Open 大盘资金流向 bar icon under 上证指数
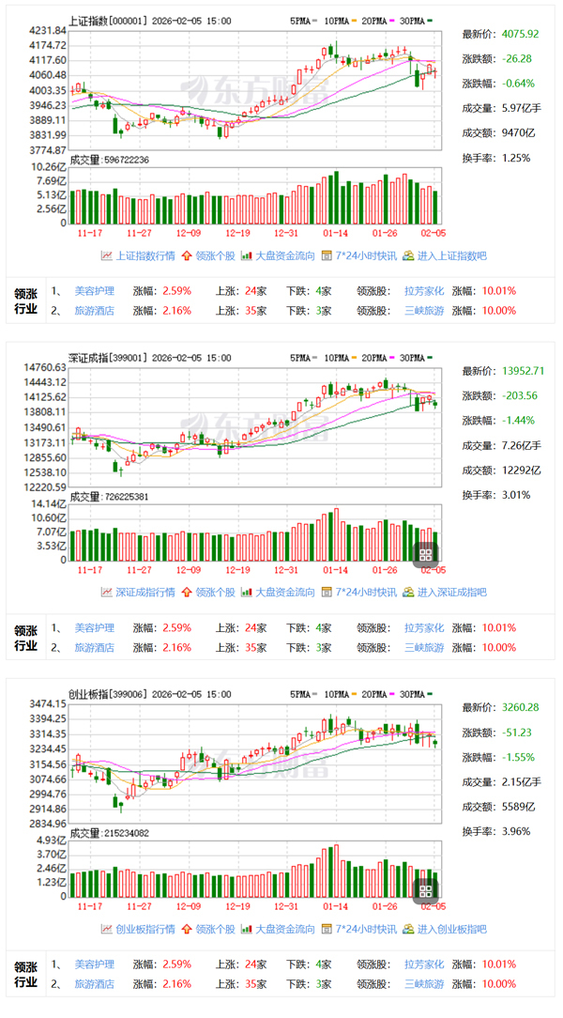 [247, 255]
